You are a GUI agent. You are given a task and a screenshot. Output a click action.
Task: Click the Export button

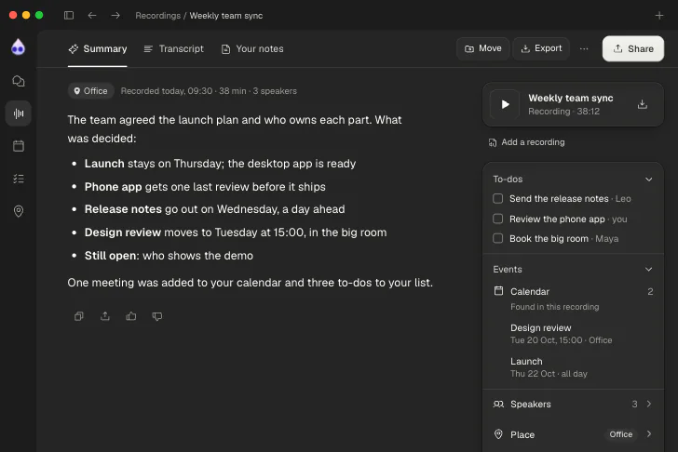pos(541,48)
